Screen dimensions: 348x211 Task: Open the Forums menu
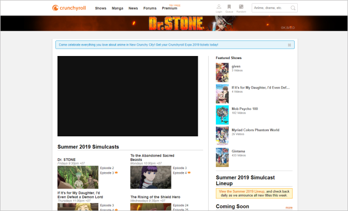click(x=150, y=8)
